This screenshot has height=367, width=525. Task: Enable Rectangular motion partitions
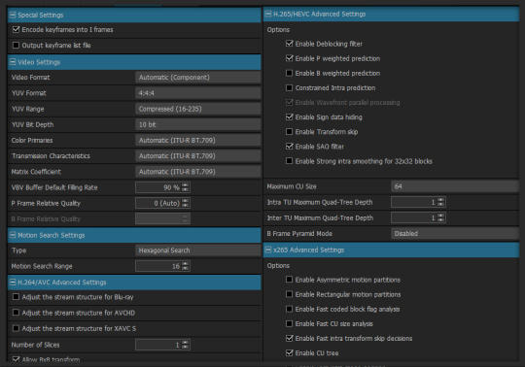click(x=290, y=294)
